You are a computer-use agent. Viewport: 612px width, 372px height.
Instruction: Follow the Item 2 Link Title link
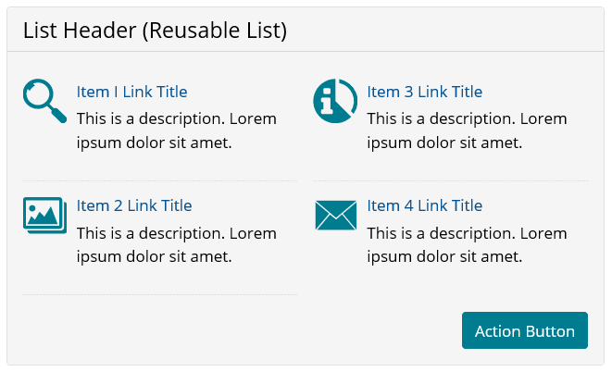(134, 205)
